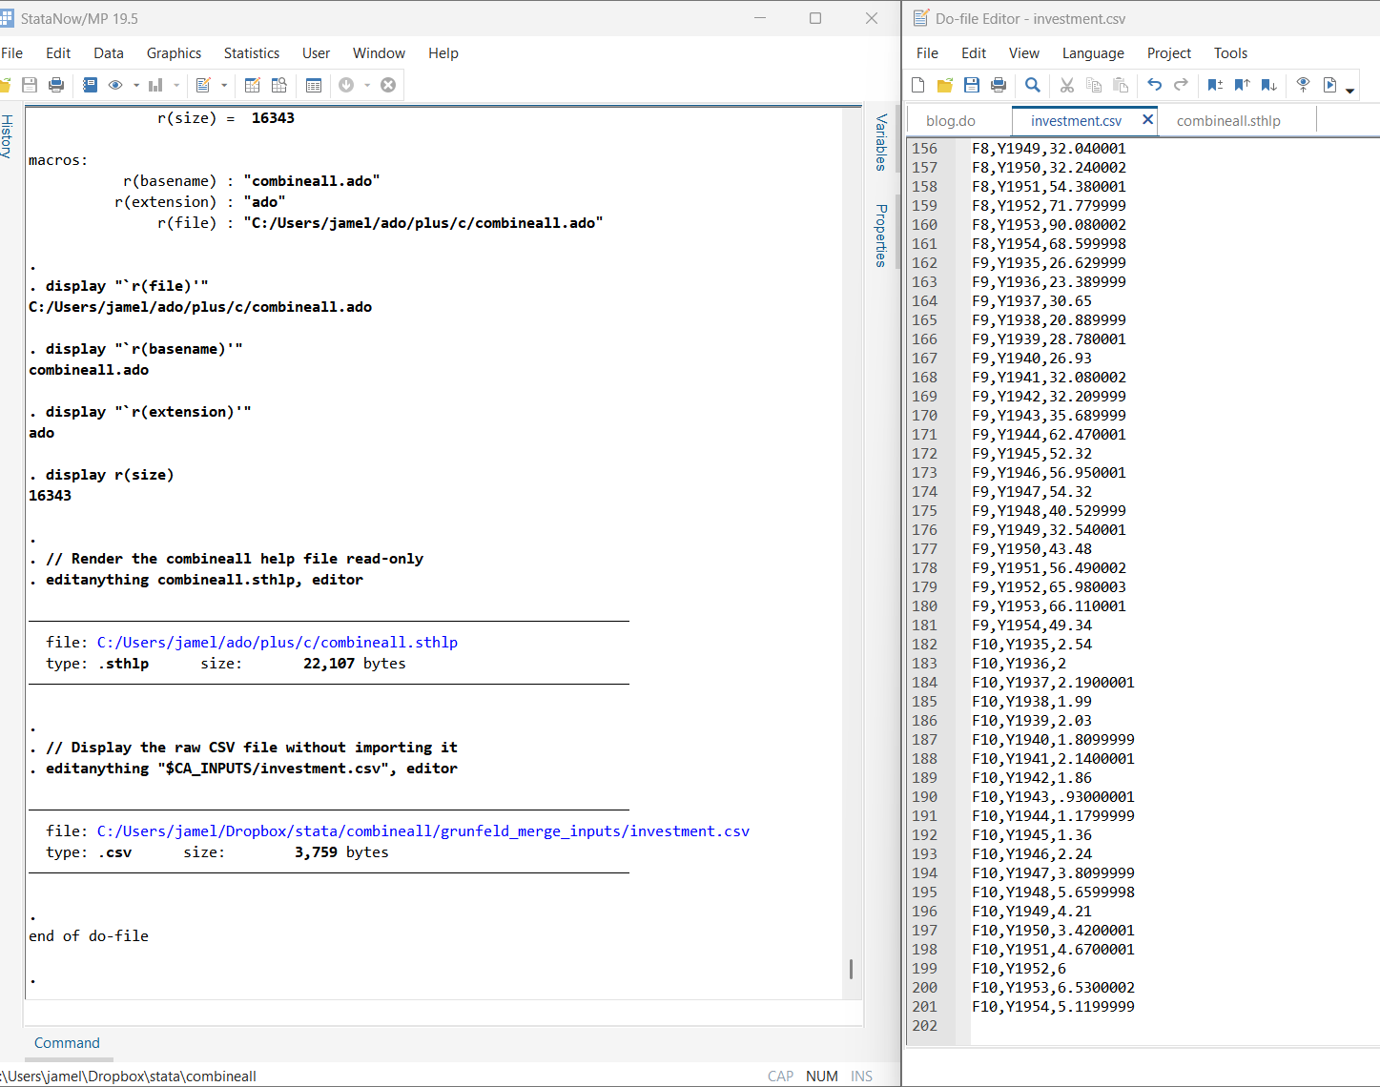The height and width of the screenshot is (1087, 1380).
Task: Switch to the combineall.sthlp tab
Action: 1228,121
